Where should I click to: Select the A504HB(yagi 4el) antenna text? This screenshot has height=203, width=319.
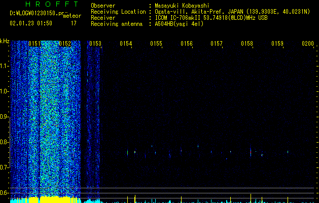pos(179,24)
